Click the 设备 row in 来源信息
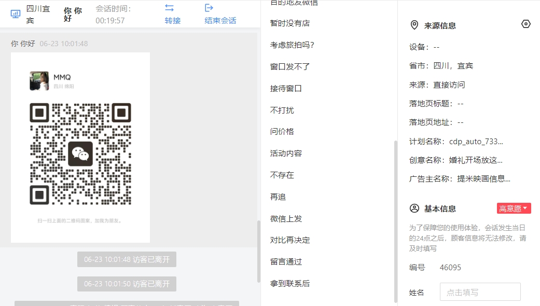This screenshot has width=540, height=306. (x=424, y=47)
